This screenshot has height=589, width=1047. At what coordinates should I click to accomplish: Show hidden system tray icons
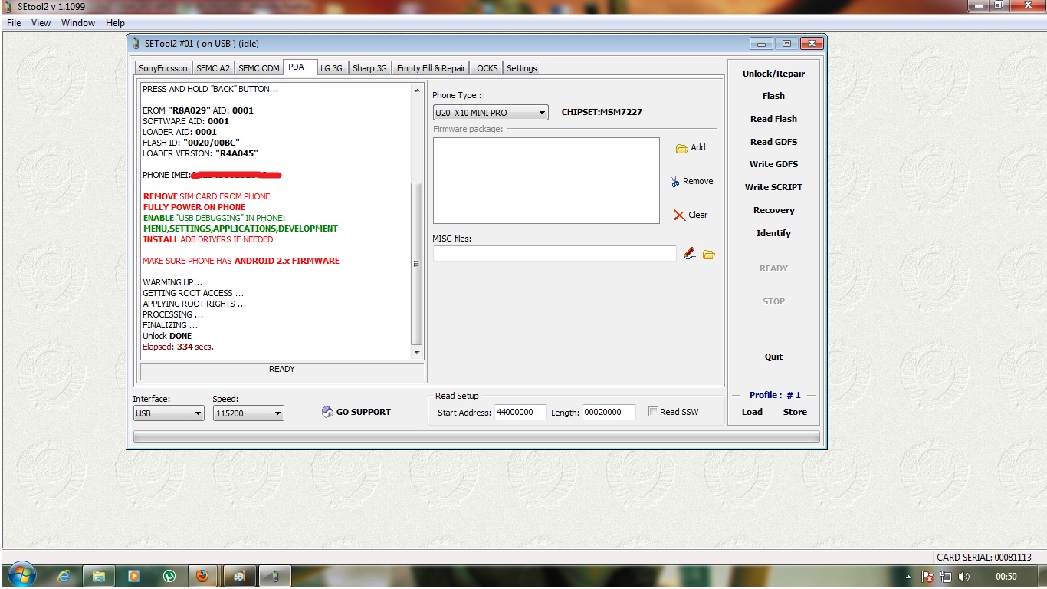point(908,577)
